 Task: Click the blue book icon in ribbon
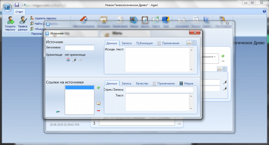[x=206, y=19]
